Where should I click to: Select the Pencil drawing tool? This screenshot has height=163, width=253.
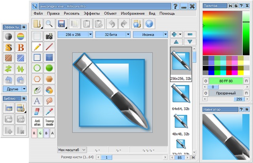[x=38, y=47]
